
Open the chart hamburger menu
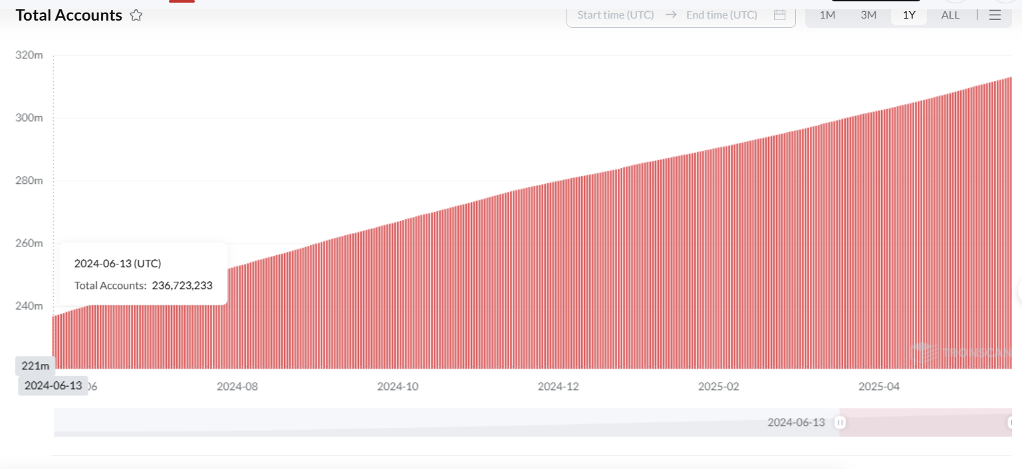click(x=995, y=15)
